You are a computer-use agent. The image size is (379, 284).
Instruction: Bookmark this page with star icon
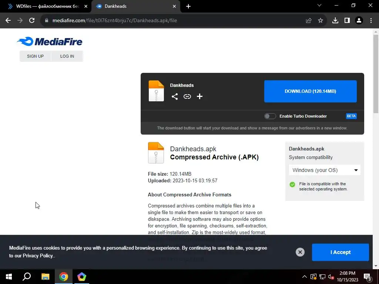click(321, 21)
